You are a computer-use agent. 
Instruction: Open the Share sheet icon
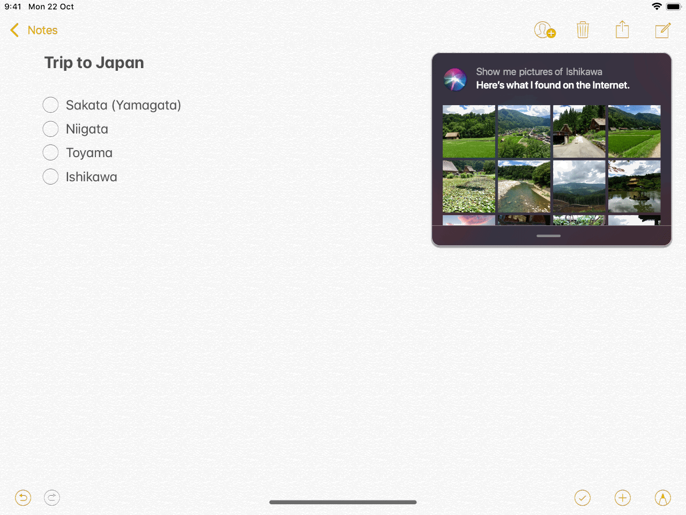click(622, 30)
